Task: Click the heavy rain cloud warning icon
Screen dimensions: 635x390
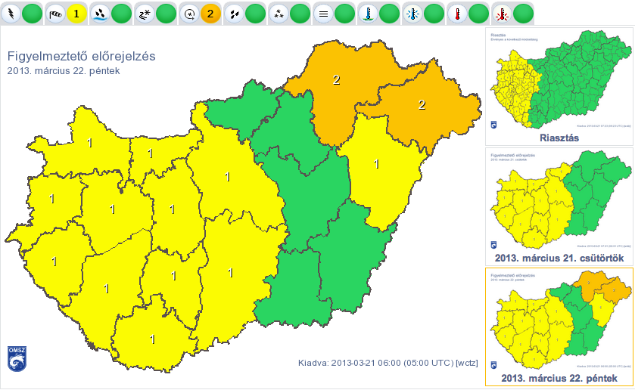Action: click(x=100, y=13)
